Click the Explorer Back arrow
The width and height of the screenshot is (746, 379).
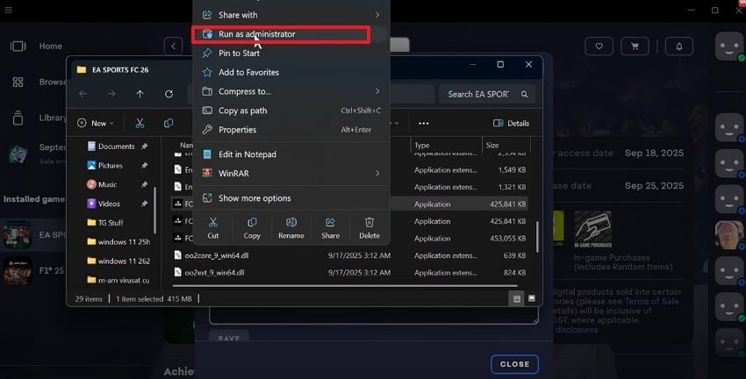[x=83, y=94]
